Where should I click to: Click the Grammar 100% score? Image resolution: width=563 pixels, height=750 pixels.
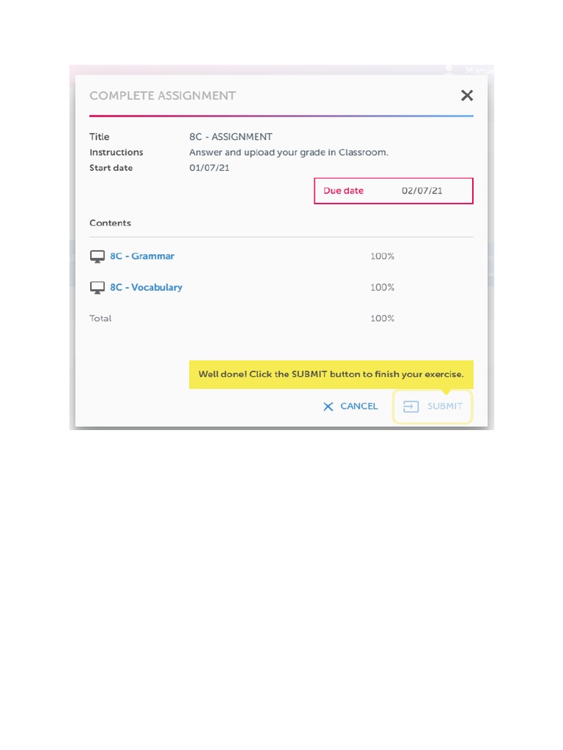click(382, 256)
